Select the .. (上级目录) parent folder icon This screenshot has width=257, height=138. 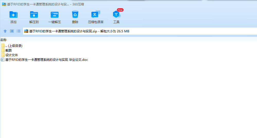[3, 46]
